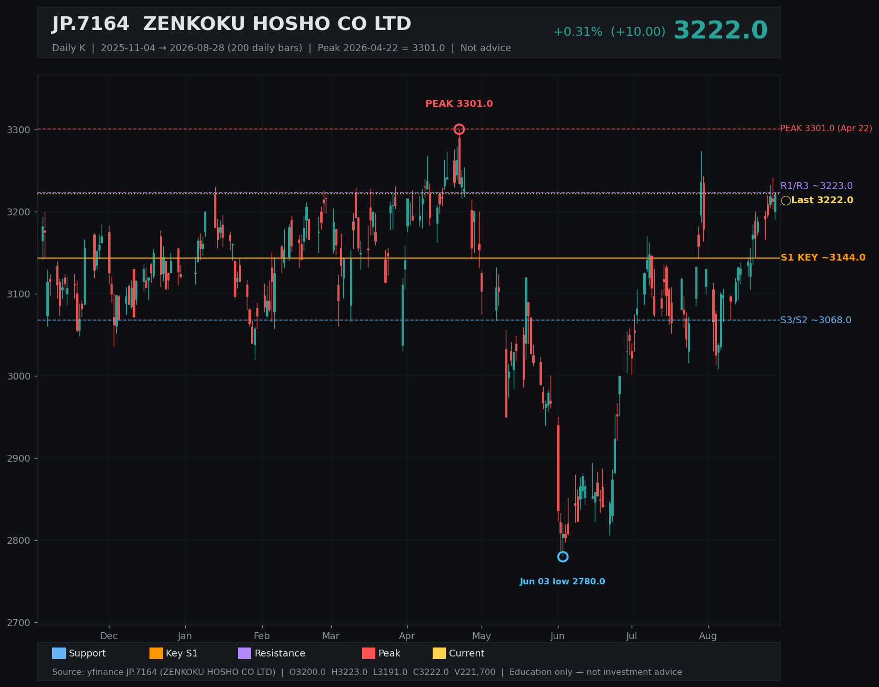Image resolution: width=879 pixels, height=687 pixels.
Task: Click the May x-axis month label
Action: (x=482, y=636)
